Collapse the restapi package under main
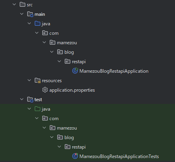 coord(59,61)
